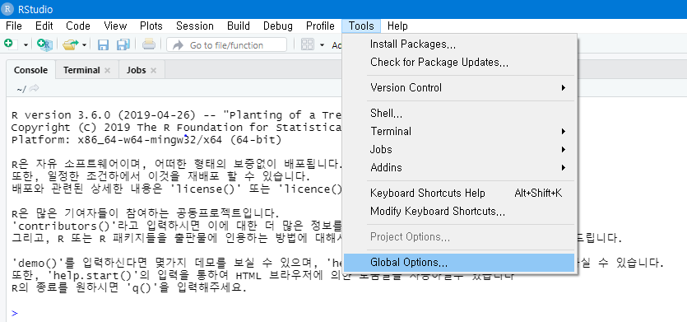Viewport: 687px width, 322px height.
Task: Open Global Options...
Action: point(459,263)
